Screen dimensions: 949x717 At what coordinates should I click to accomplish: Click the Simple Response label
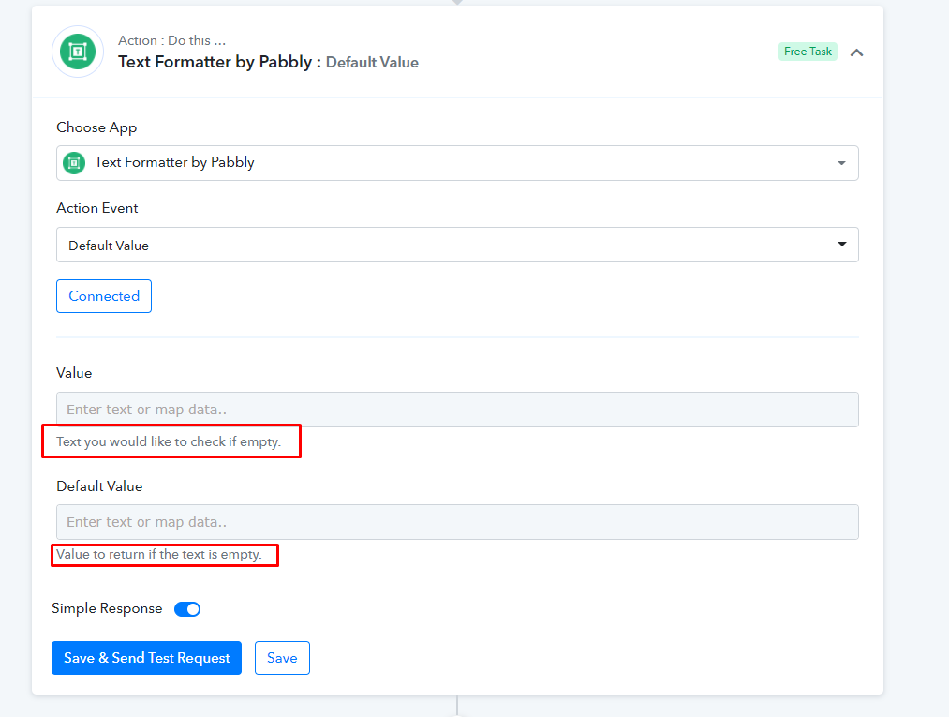click(x=107, y=608)
